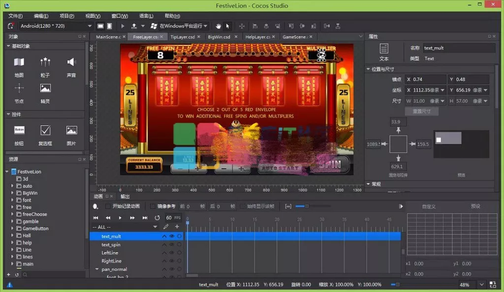The width and height of the screenshot is (504, 292).
Task: Switch to TipLayer.csd tab
Action: (x=182, y=37)
